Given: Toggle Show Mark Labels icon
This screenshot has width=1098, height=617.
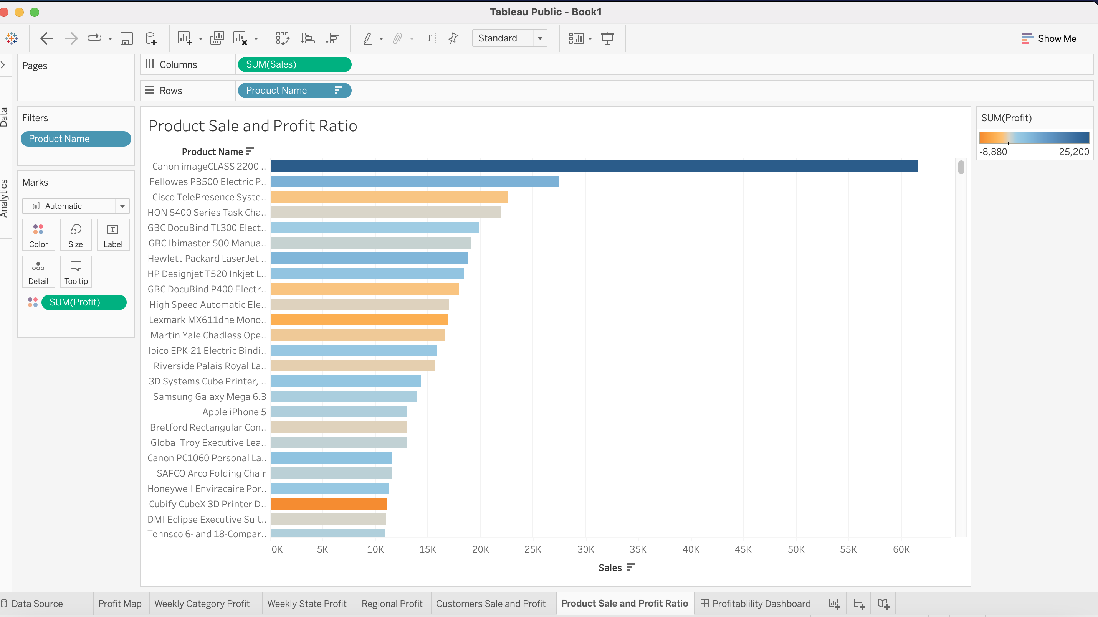Looking at the screenshot, I should pyautogui.click(x=429, y=38).
